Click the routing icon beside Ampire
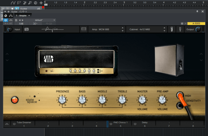 point(11,15)
